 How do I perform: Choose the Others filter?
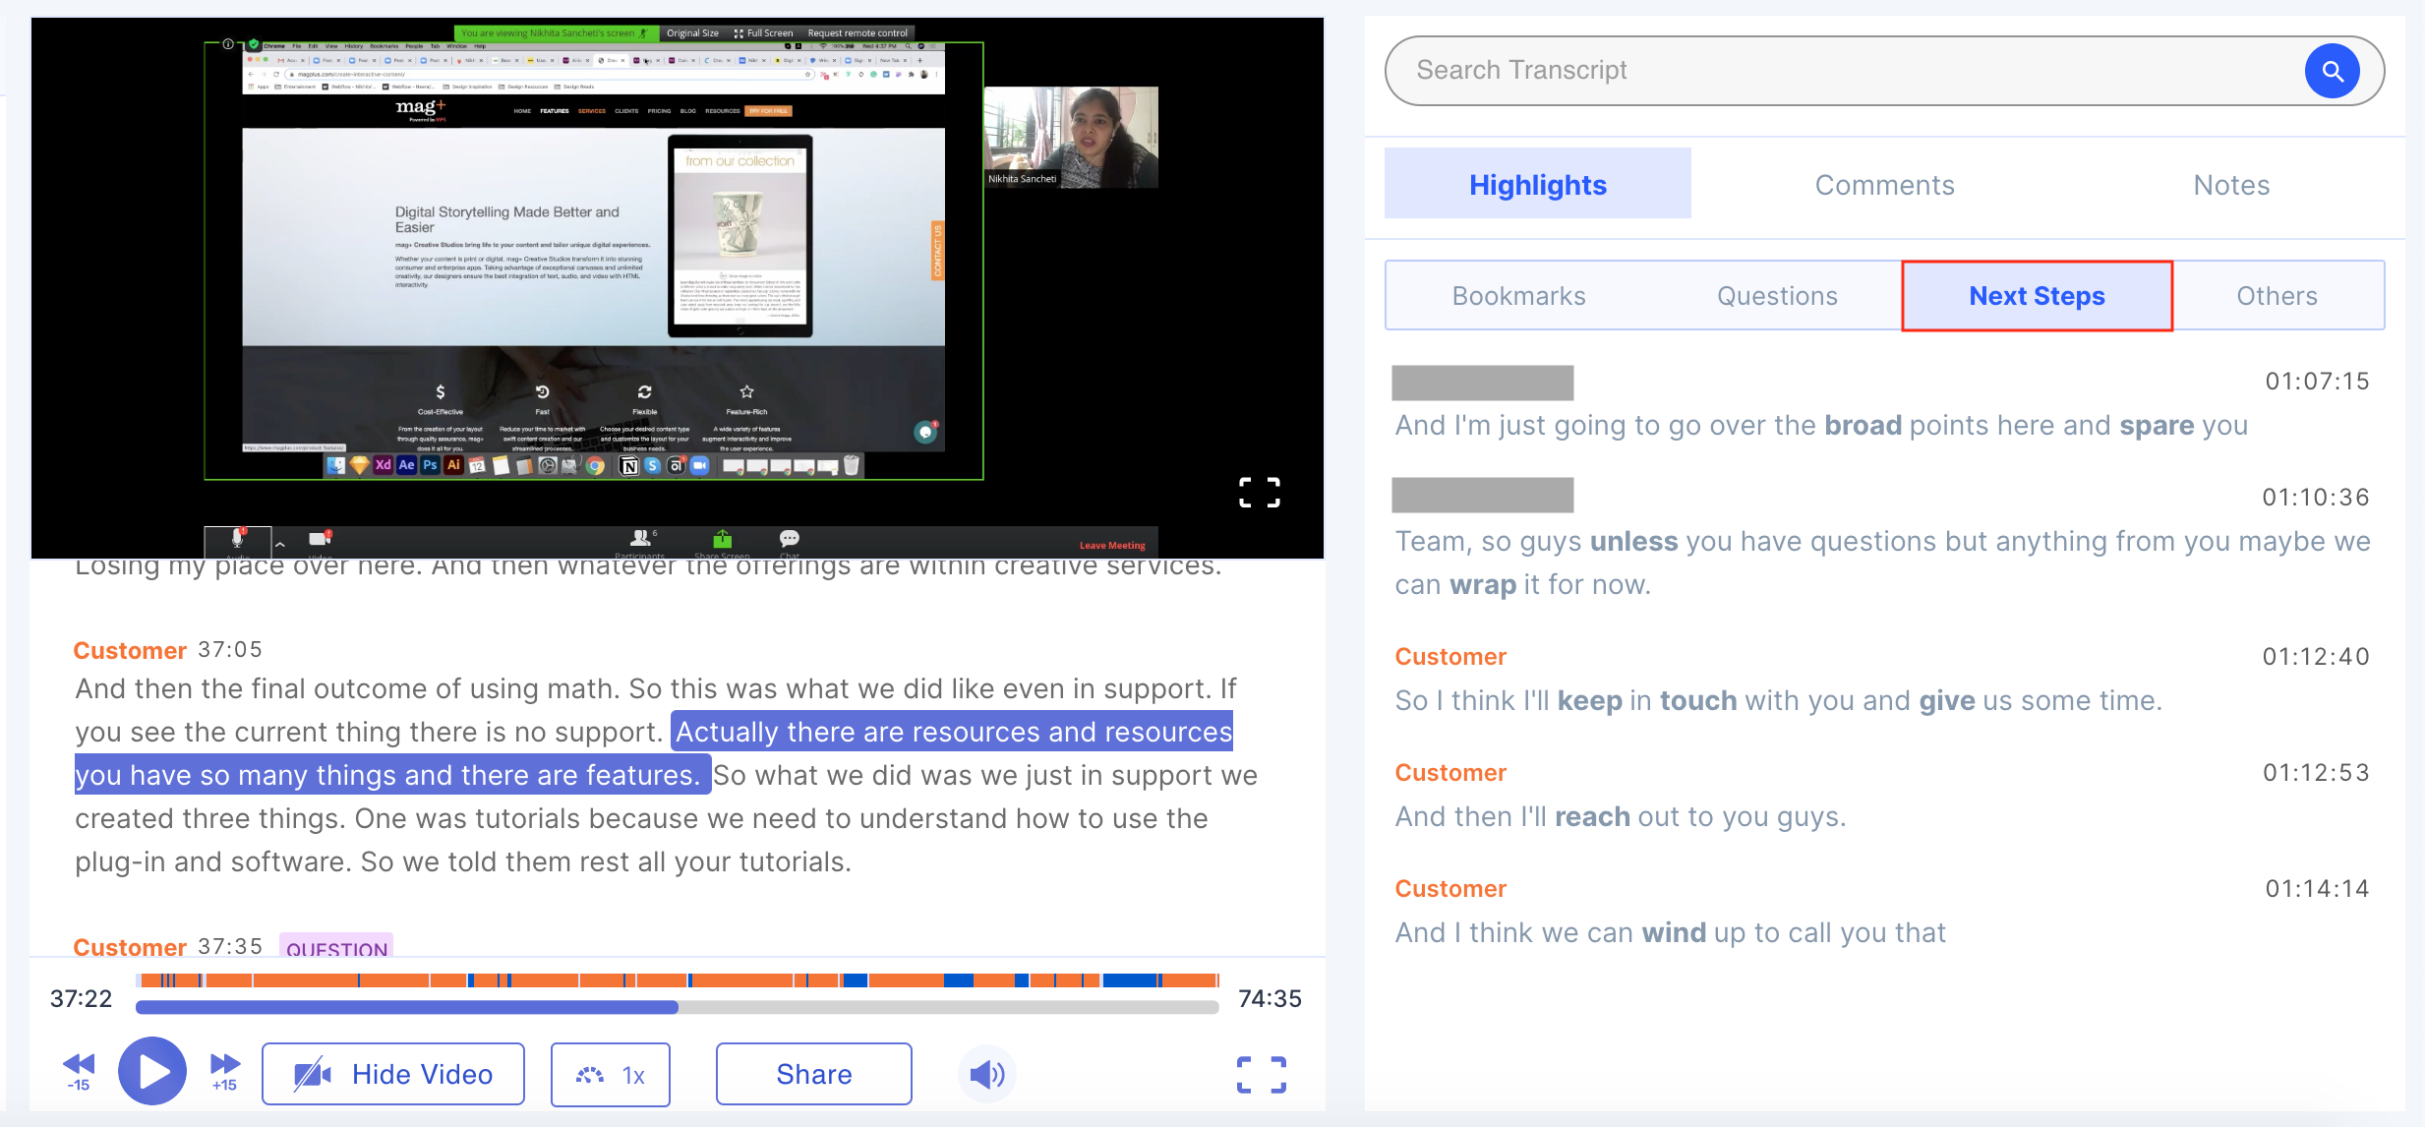(2277, 296)
